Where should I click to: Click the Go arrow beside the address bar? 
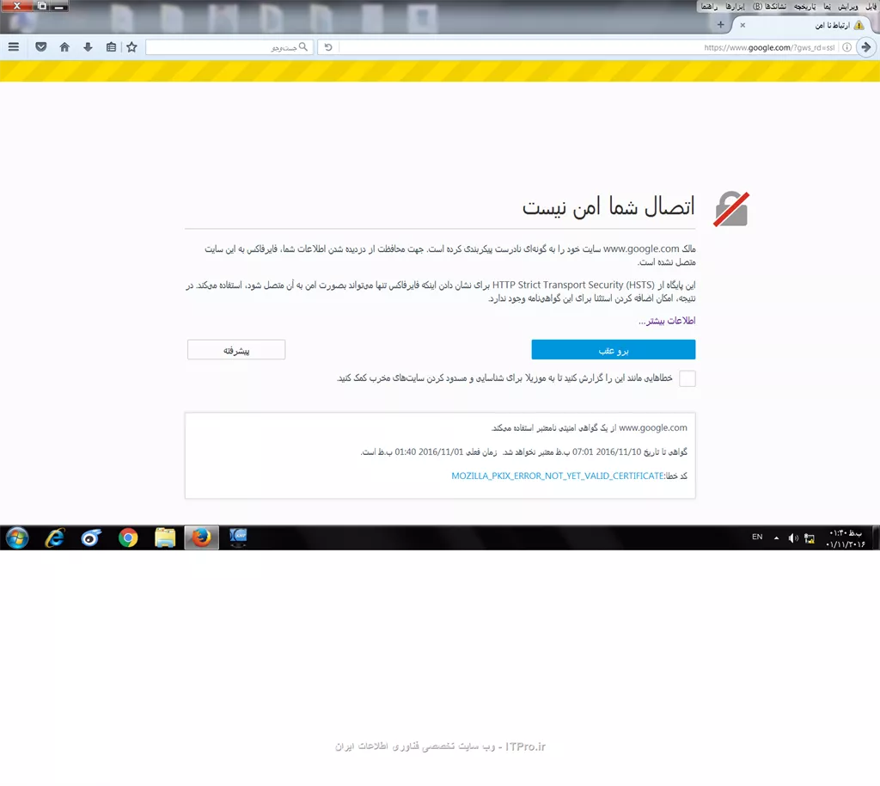click(866, 47)
